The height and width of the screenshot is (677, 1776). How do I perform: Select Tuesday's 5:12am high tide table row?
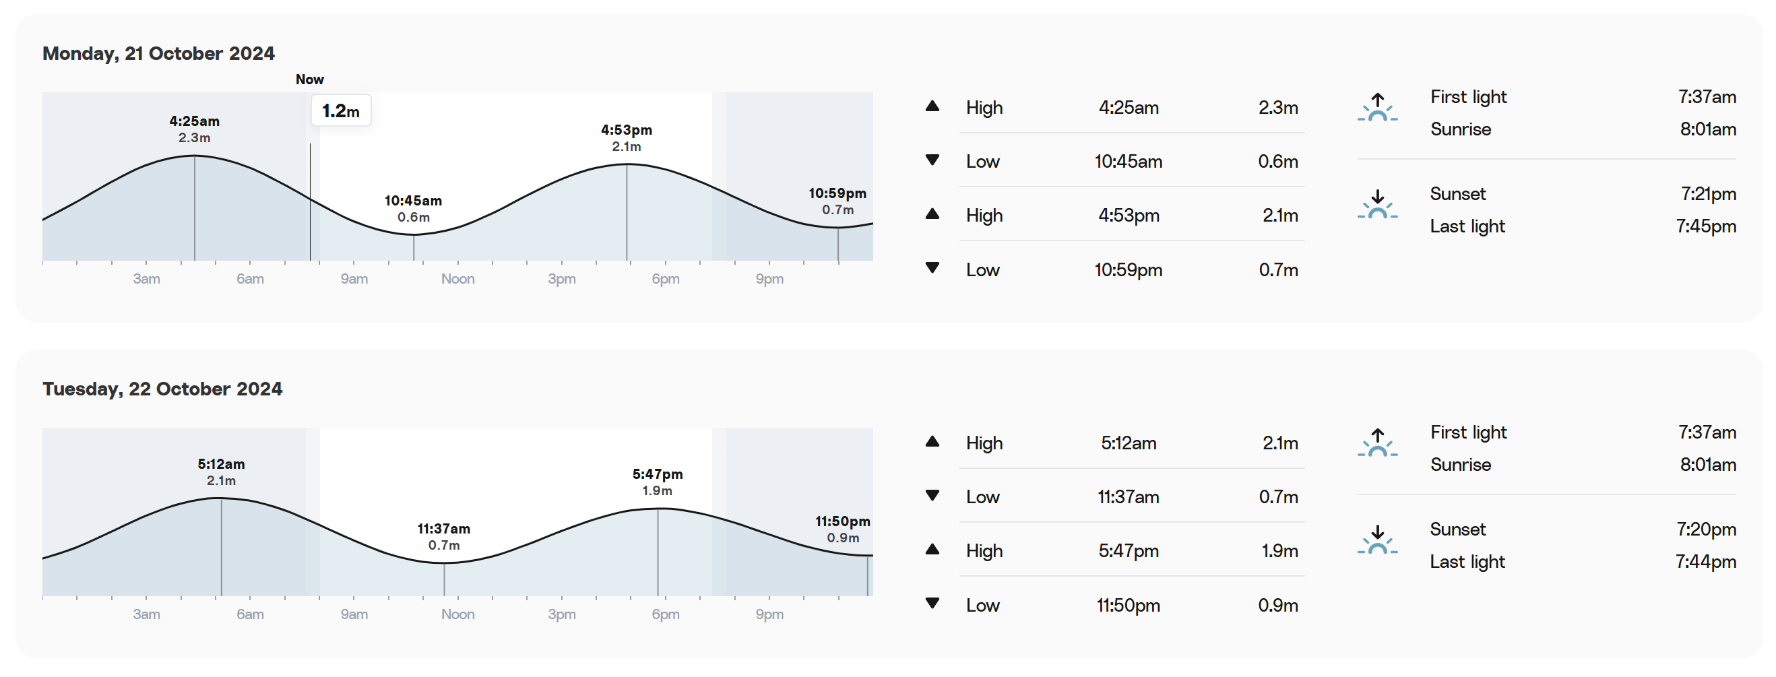point(1115,443)
